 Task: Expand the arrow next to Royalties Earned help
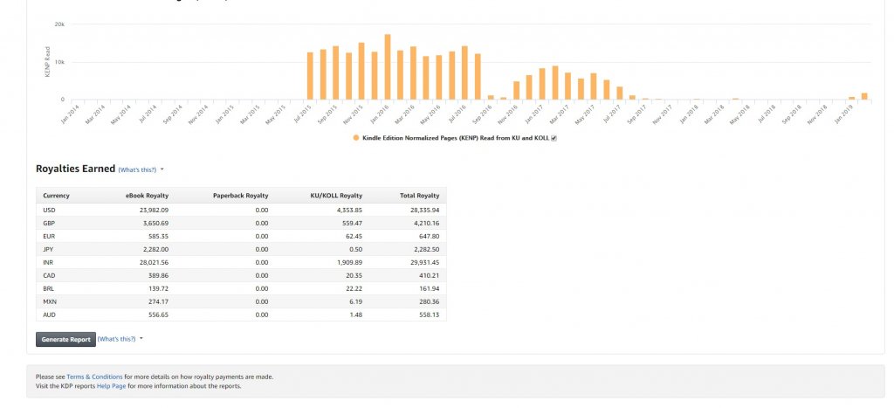(x=162, y=169)
